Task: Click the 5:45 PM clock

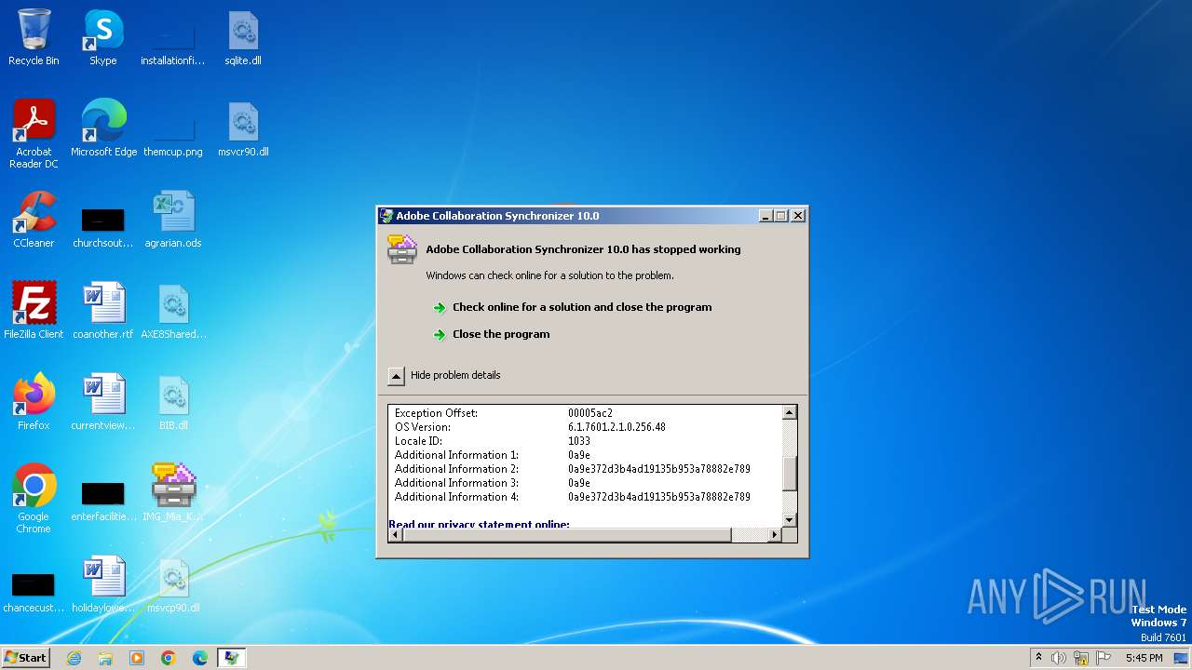Action: pos(1144,658)
